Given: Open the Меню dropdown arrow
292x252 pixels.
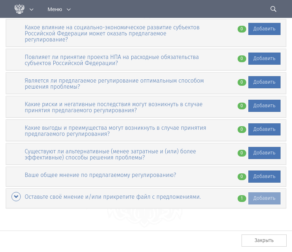Looking at the screenshot, I should pos(69,10).
